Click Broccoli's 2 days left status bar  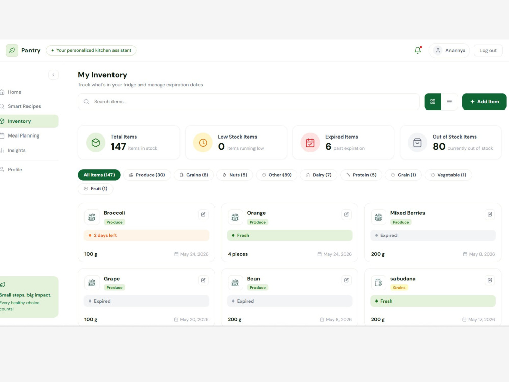(147, 235)
